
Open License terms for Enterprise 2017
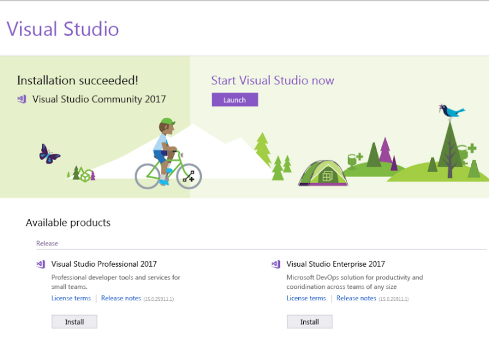click(306, 298)
